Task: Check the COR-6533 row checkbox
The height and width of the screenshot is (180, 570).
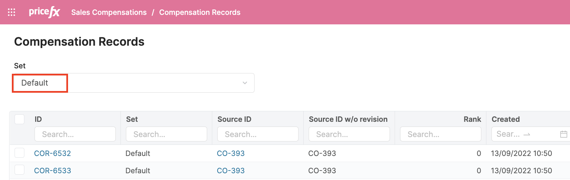Action: [x=20, y=170]
